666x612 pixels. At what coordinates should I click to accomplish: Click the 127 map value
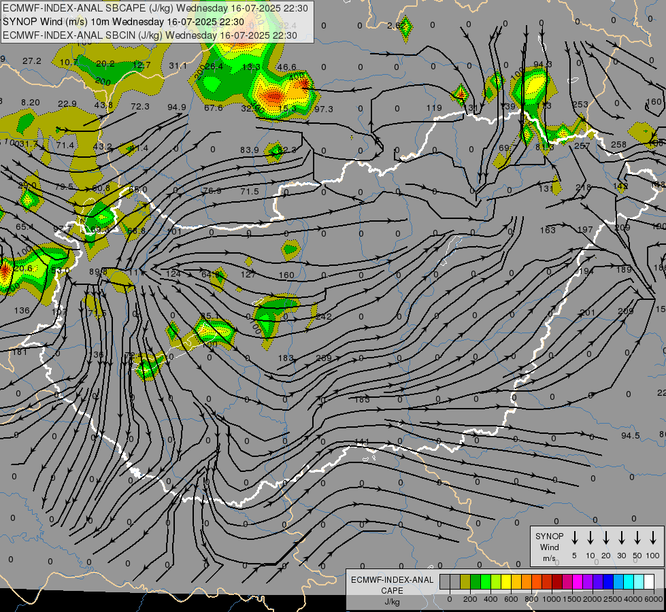click(x=248, y=274)
